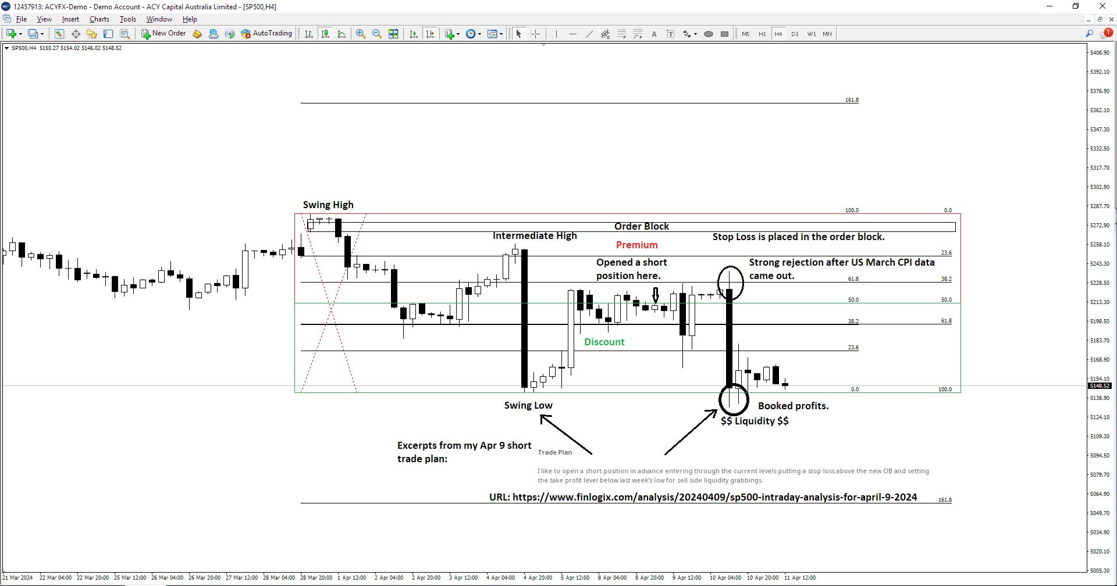Select the Text label tool

pyautogui.click(x=654, y=34)
